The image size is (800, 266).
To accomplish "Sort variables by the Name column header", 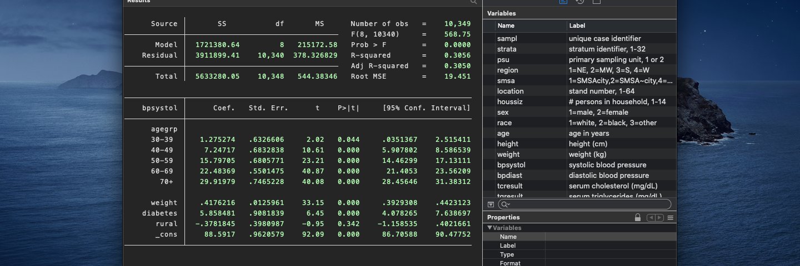I will click(x=531, y=25).
